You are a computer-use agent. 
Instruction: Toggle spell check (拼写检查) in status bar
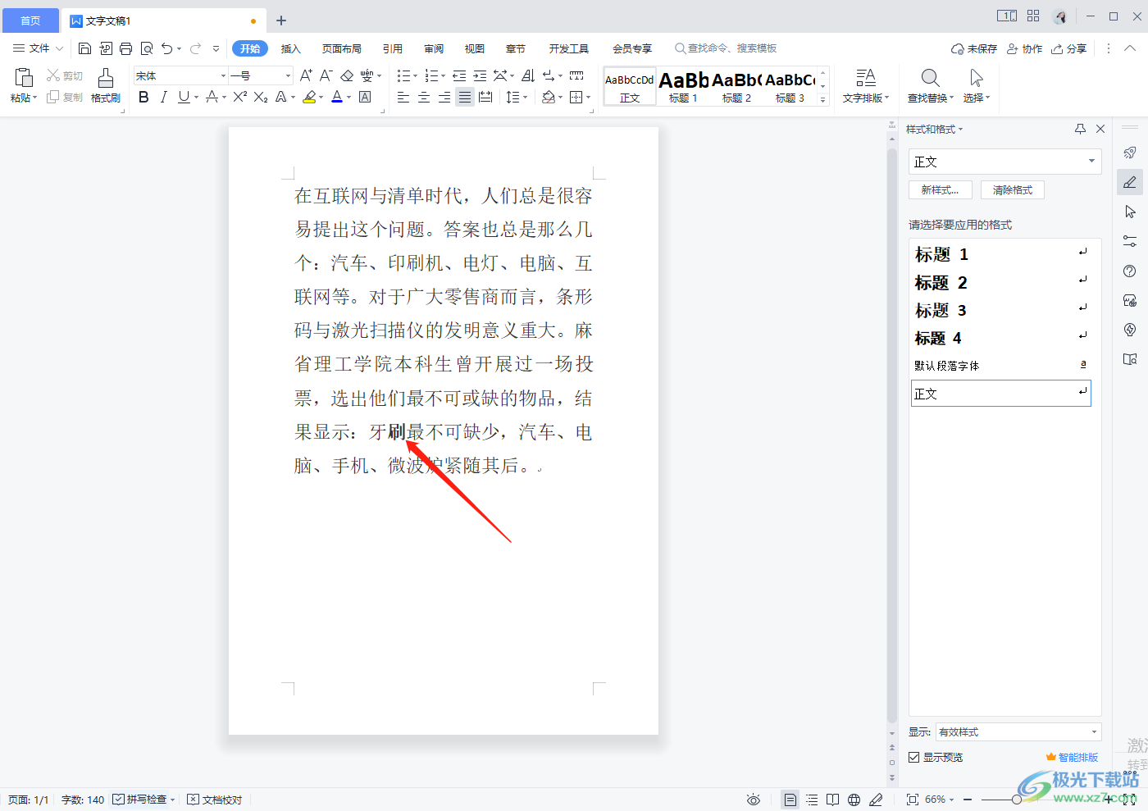[x=139, y=800]
